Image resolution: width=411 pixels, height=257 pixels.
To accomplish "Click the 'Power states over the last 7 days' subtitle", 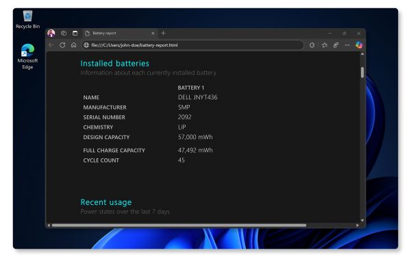I will 125,212.
